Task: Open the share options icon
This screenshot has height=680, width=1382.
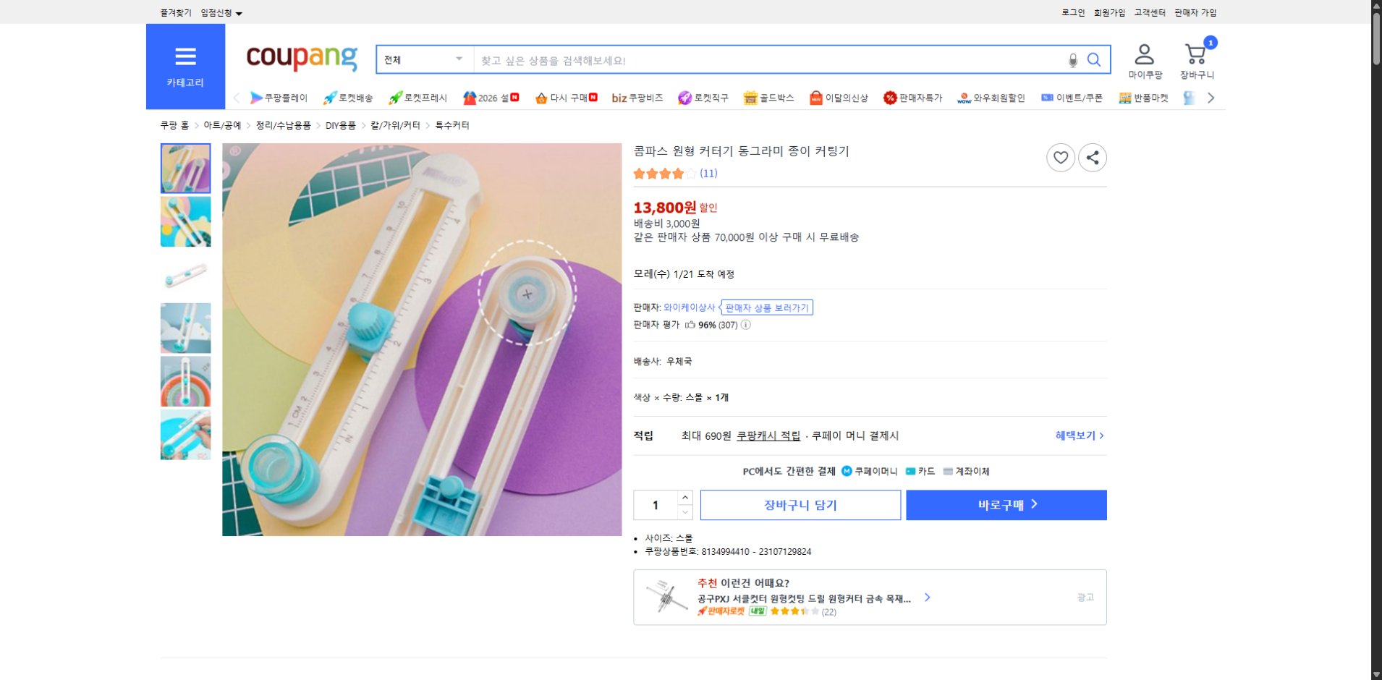Action: pos(1093,157)
